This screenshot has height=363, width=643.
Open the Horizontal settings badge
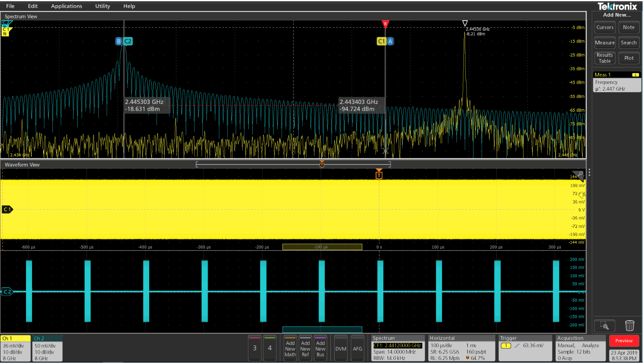[462, 348]
